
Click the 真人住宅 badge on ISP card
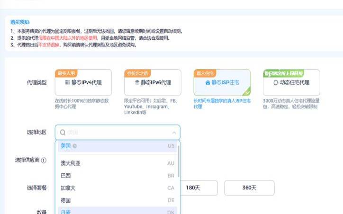point(205,73)
